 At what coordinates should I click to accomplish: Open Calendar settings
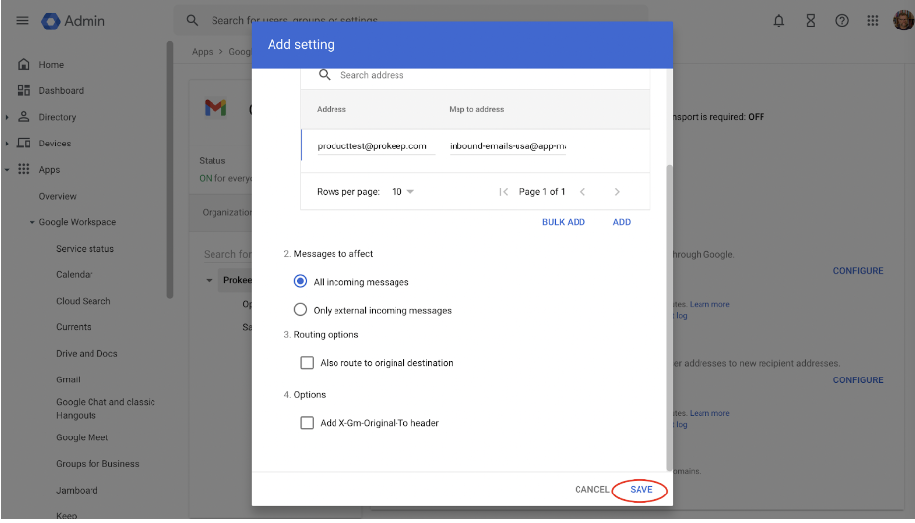pos(75,274)
